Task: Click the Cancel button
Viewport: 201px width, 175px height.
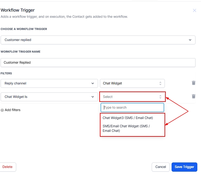Action: [x=161, y=167]
